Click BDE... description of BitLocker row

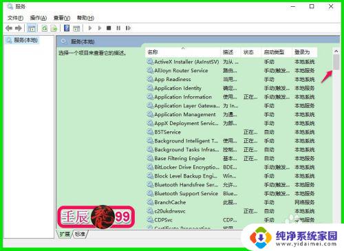(230, 167)
